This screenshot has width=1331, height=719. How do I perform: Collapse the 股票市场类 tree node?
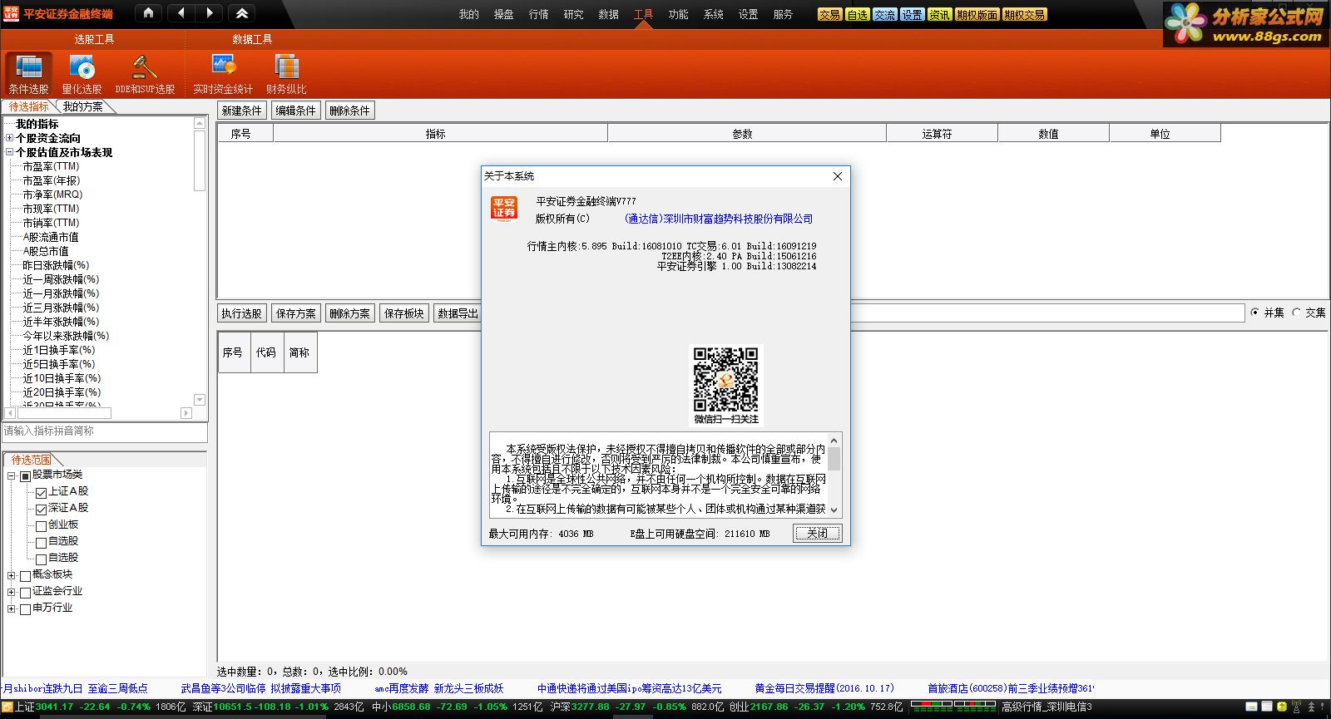pos(11,475)
